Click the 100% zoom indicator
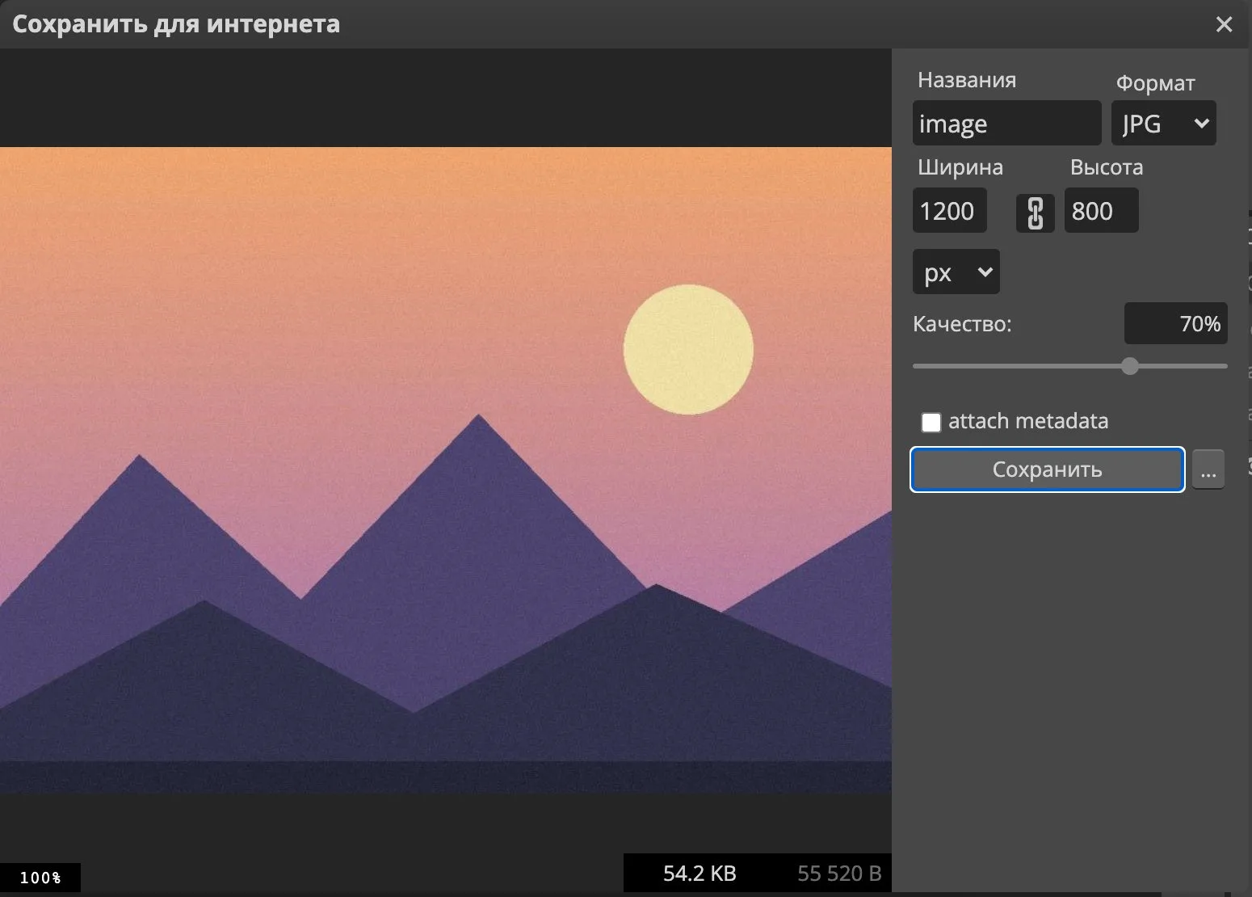The image size is (1252, 897). (x=40, y=878)
